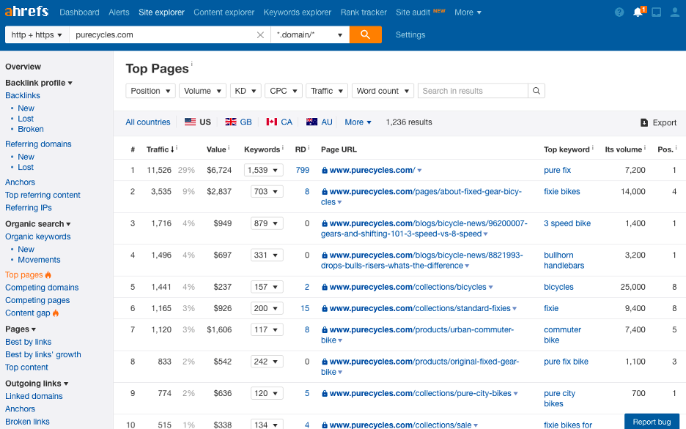Open the www.purecycles.com/collections/bicycles page URL
Viewport: 686px width, 429px height.
click(407, 287)
